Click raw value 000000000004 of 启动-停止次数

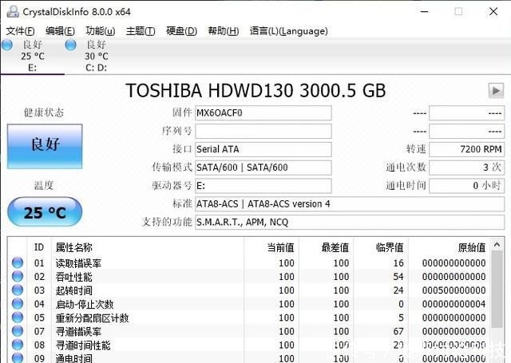(454, 304)
